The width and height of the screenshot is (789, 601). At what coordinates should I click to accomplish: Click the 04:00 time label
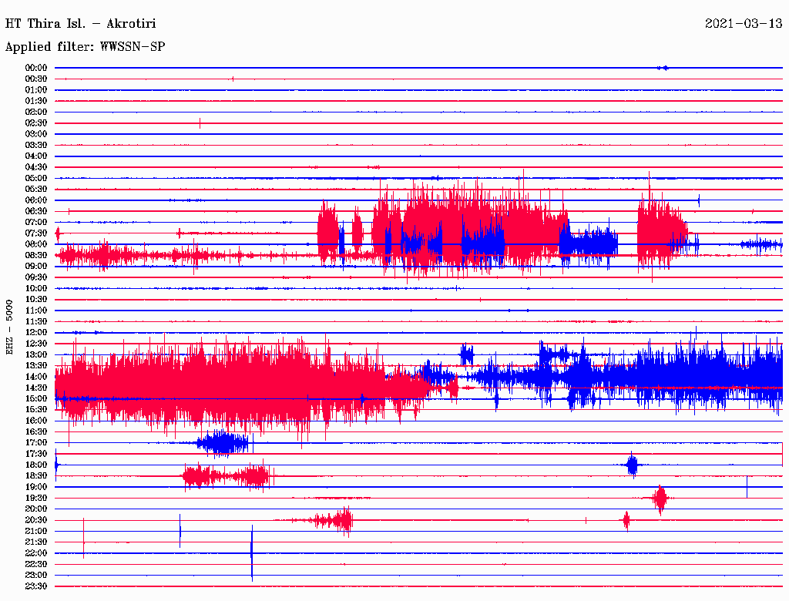[36, 156]
